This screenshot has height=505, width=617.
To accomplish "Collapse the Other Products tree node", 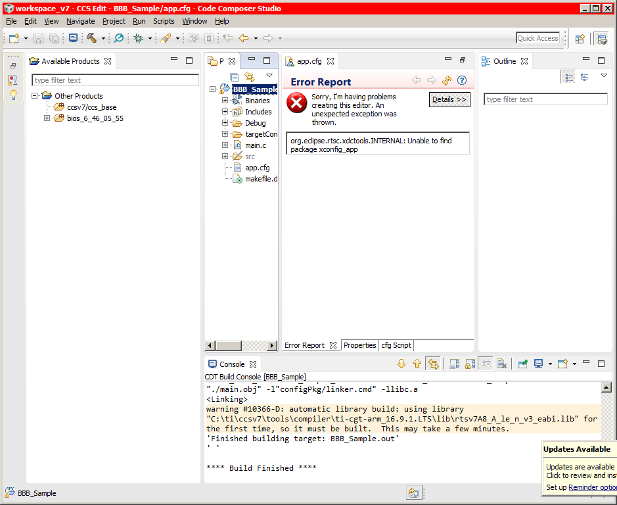I will (35, 96).
